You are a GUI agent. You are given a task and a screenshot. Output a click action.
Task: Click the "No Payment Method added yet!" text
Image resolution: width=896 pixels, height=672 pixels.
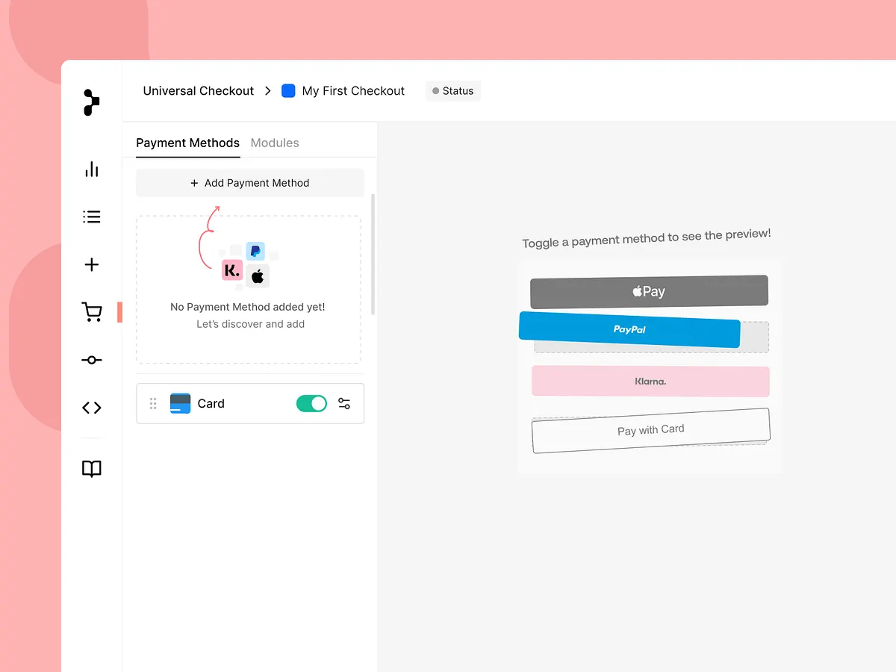click(248, 307)
